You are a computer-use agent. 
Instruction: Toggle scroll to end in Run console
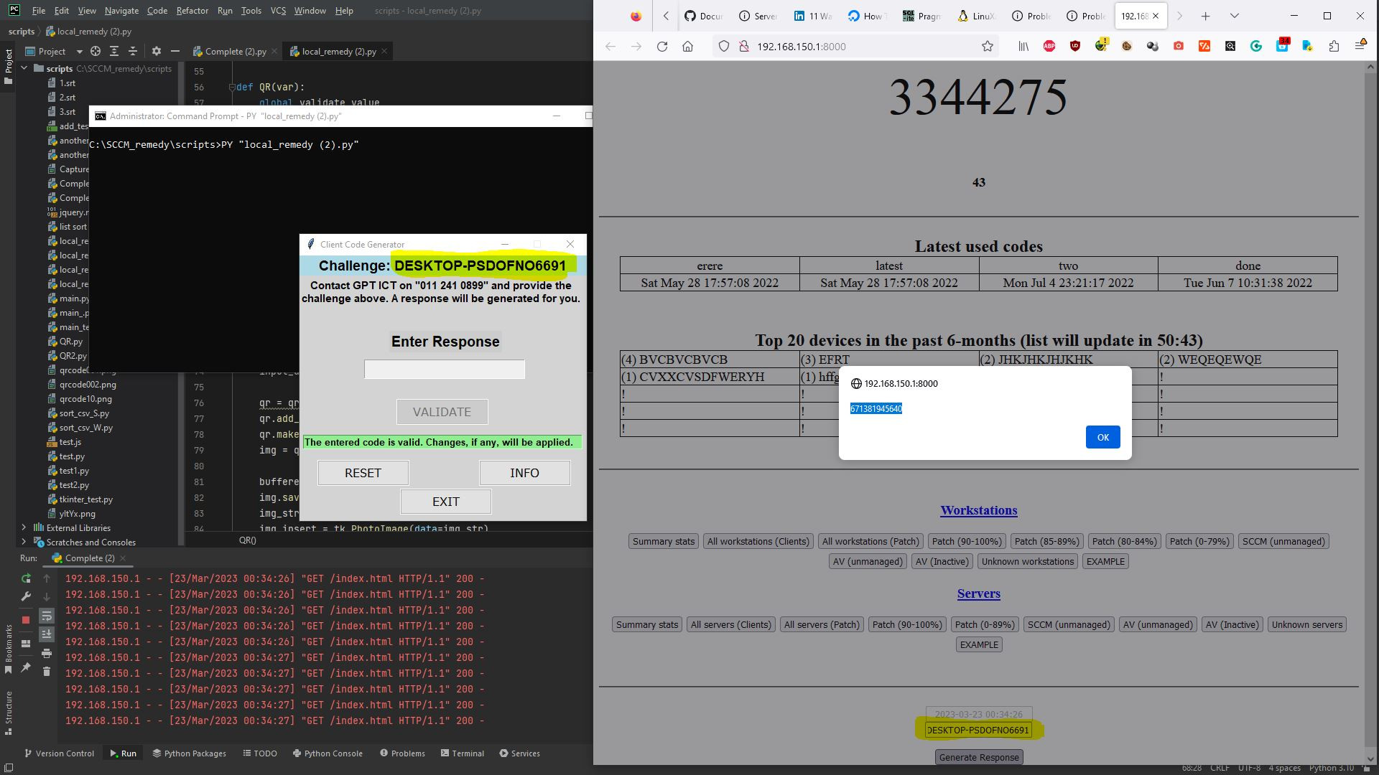(x=47, y=634)
